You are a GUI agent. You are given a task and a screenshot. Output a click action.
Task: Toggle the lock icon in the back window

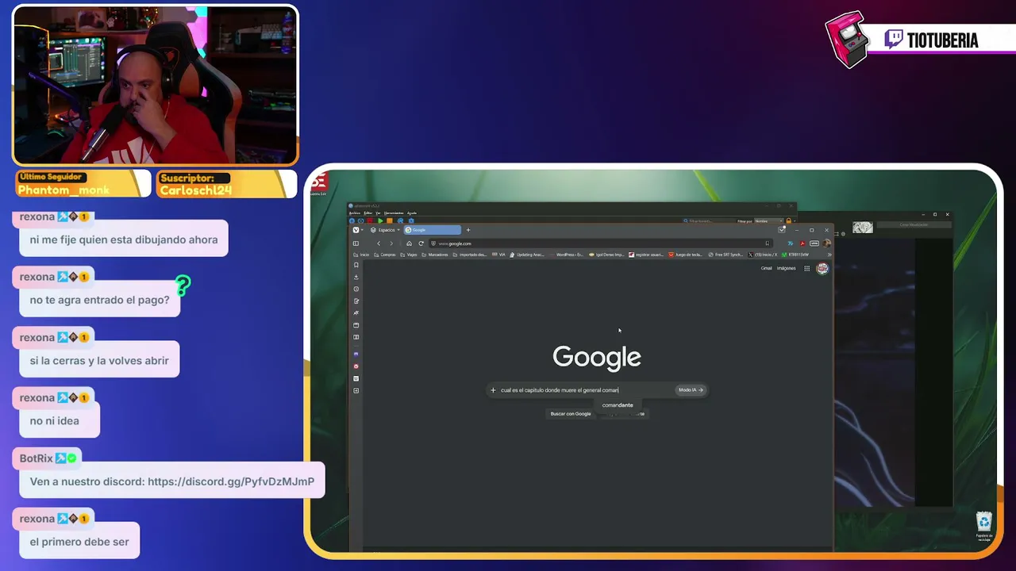tap(788, 220)
